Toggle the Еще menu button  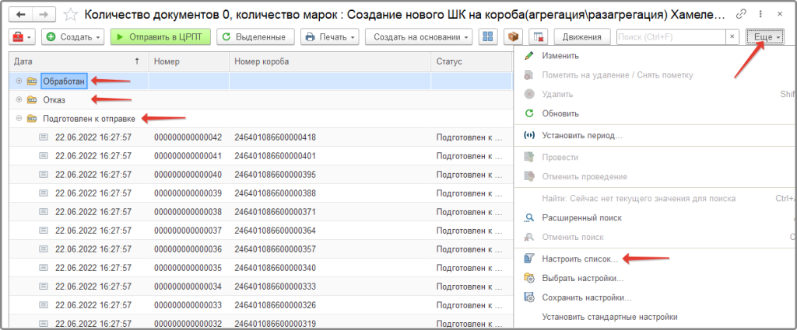click(767, 37)
